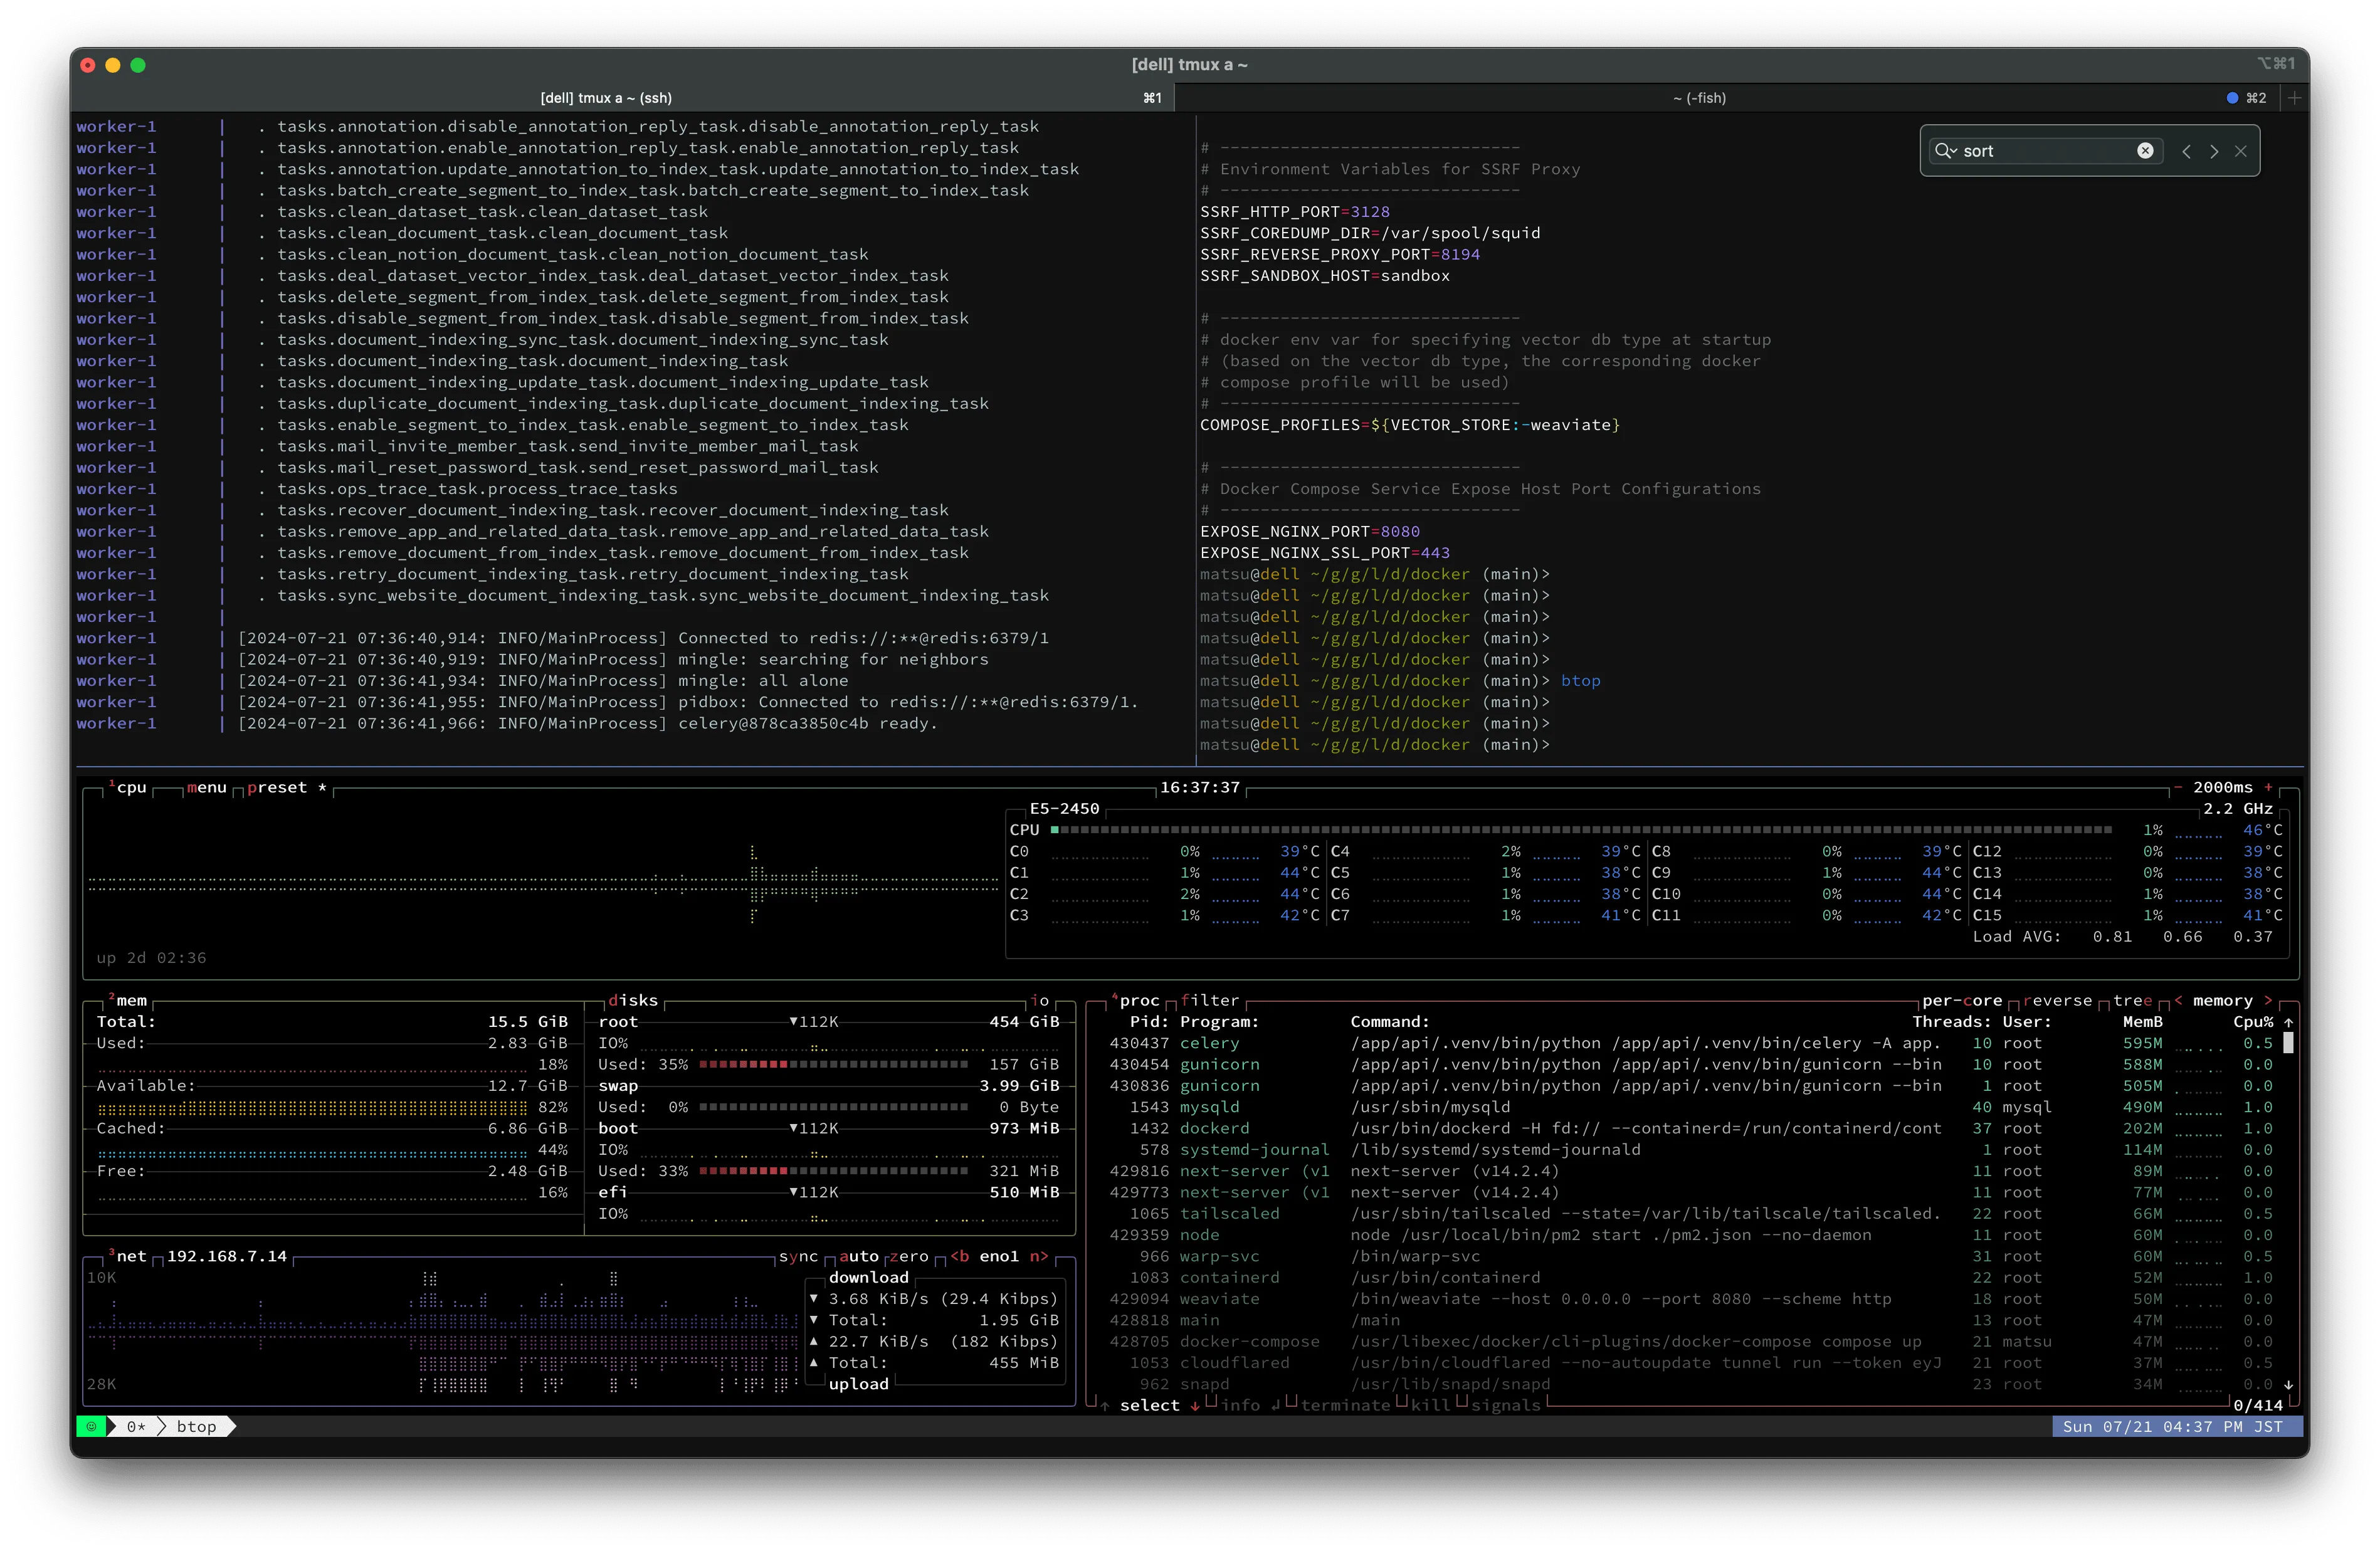Clear the 'sort' search text
The width and height of the screenshot is (2380, 1551).
[2145, 151]
